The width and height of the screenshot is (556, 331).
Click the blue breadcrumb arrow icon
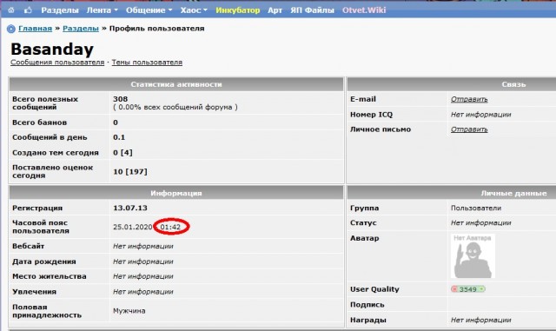coord(11,29)
